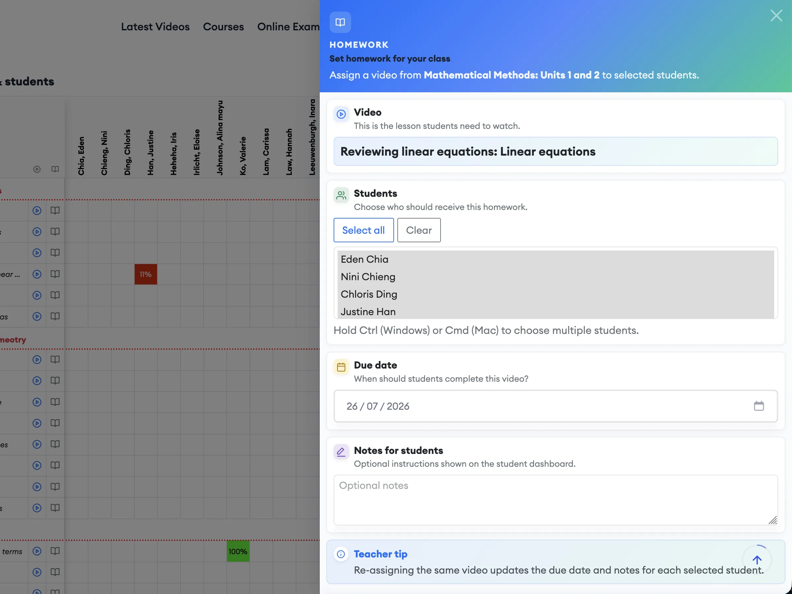The width and height of the screenshot is (792, 594).
Task: Click the green 100% progress cell
Action: 238,551
